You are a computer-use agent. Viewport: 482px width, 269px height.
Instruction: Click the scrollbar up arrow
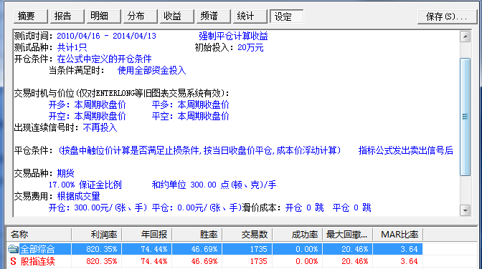[465, 36]
